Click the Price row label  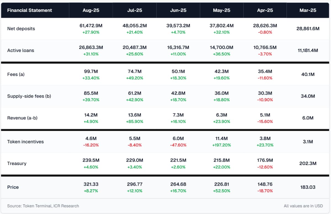click(x=13, y=187)
